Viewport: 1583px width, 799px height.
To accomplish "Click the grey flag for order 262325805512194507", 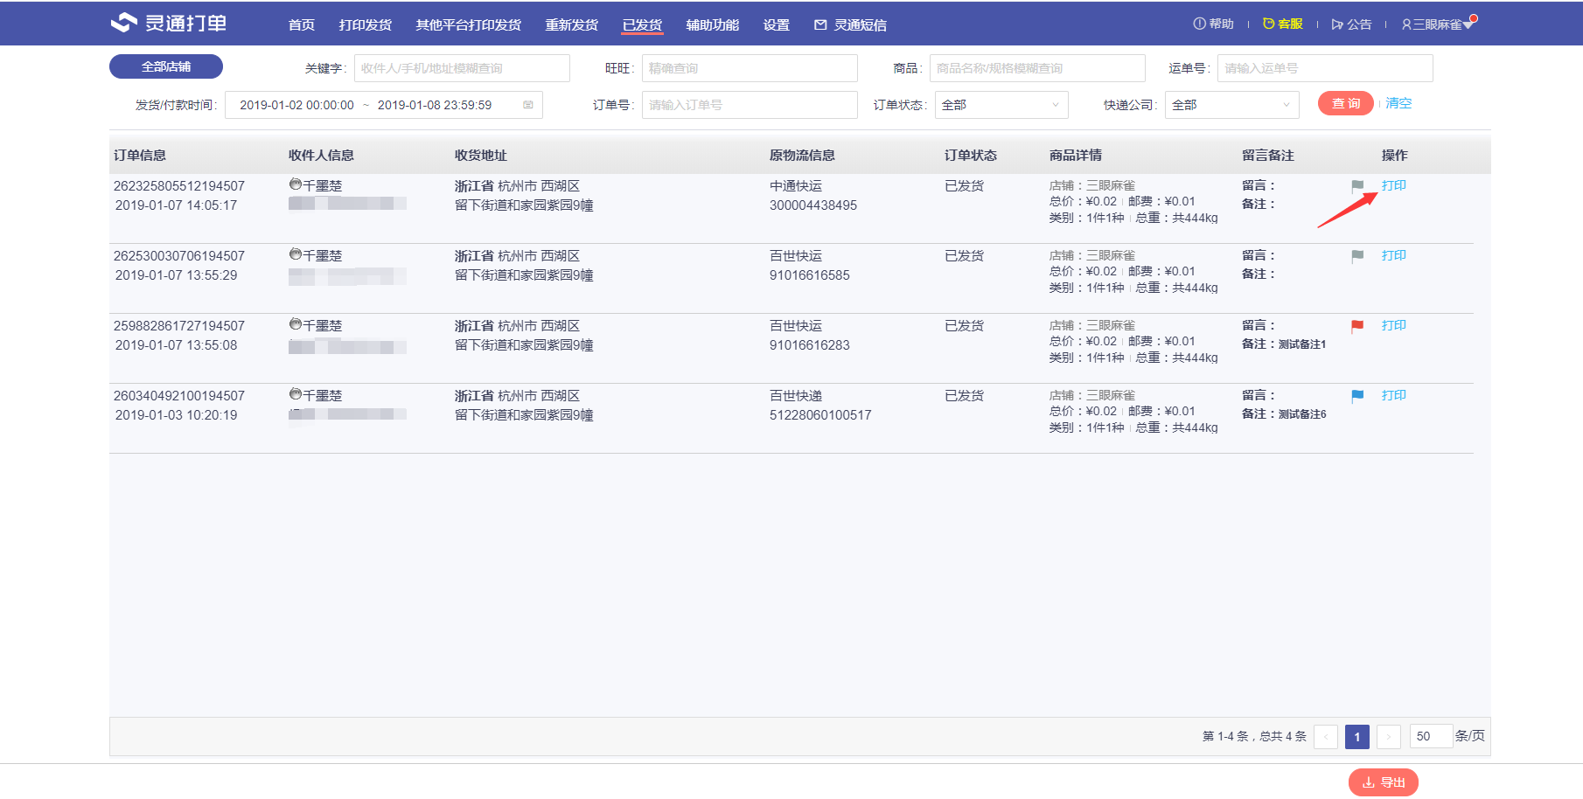I will pyautogui.click(x=1357, y=186).
